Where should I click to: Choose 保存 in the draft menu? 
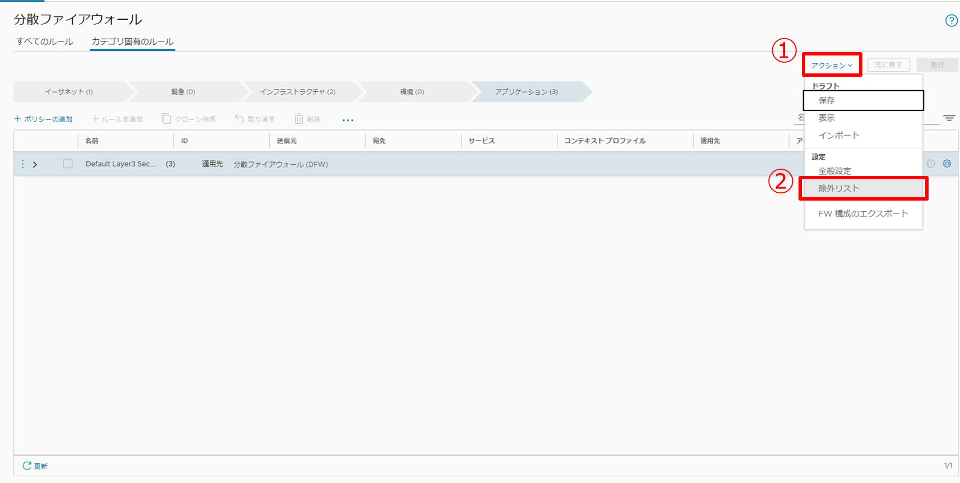click(827, 100)
